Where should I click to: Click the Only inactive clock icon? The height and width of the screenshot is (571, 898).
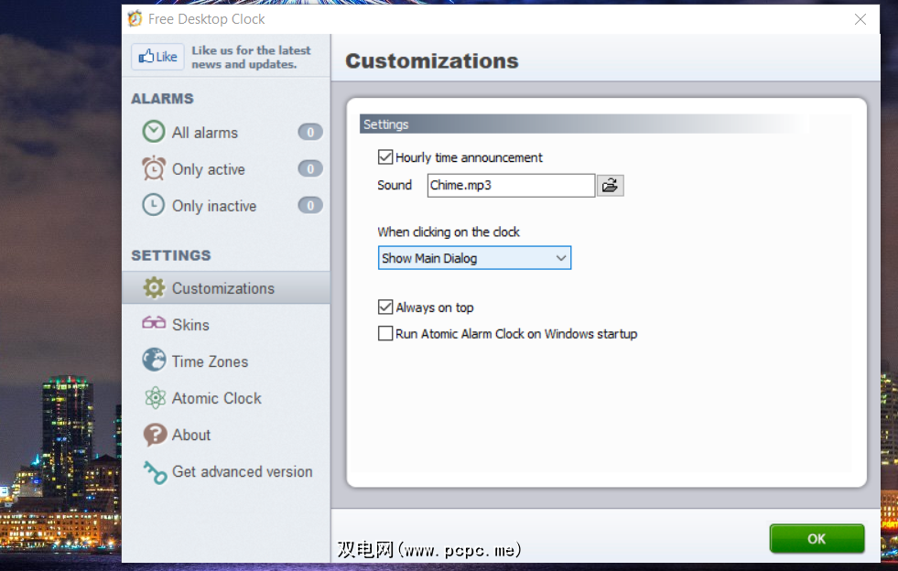[154, 205]
